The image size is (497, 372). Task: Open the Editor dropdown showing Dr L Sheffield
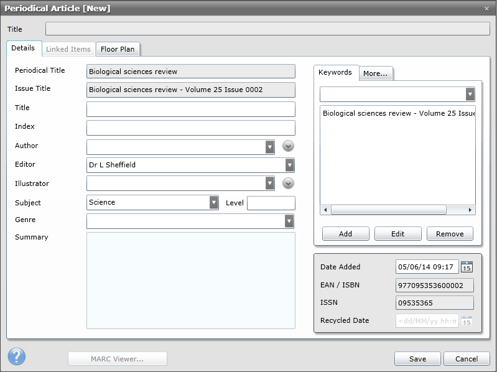pyautogui.click(x=289, y=165)
